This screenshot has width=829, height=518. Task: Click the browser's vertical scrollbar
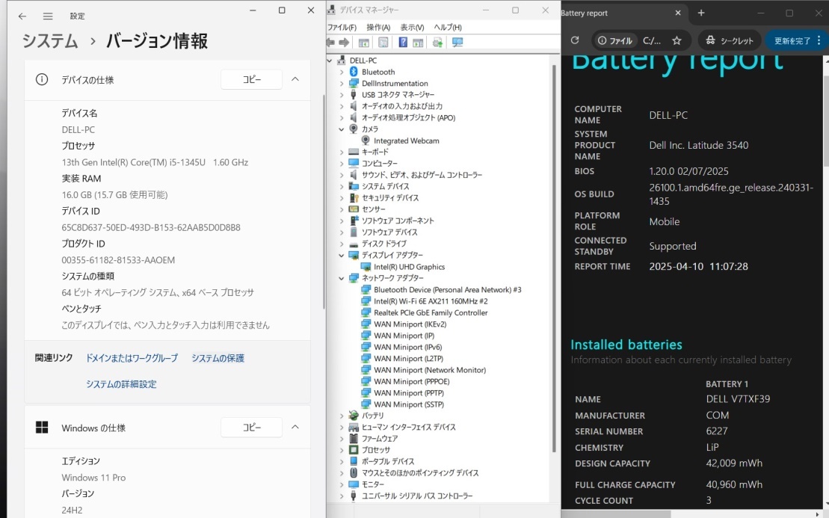(826, 122)
